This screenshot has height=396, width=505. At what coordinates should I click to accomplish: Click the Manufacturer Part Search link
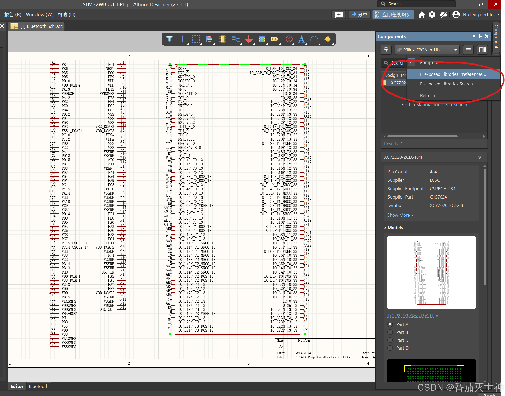(x=441, y=105)
